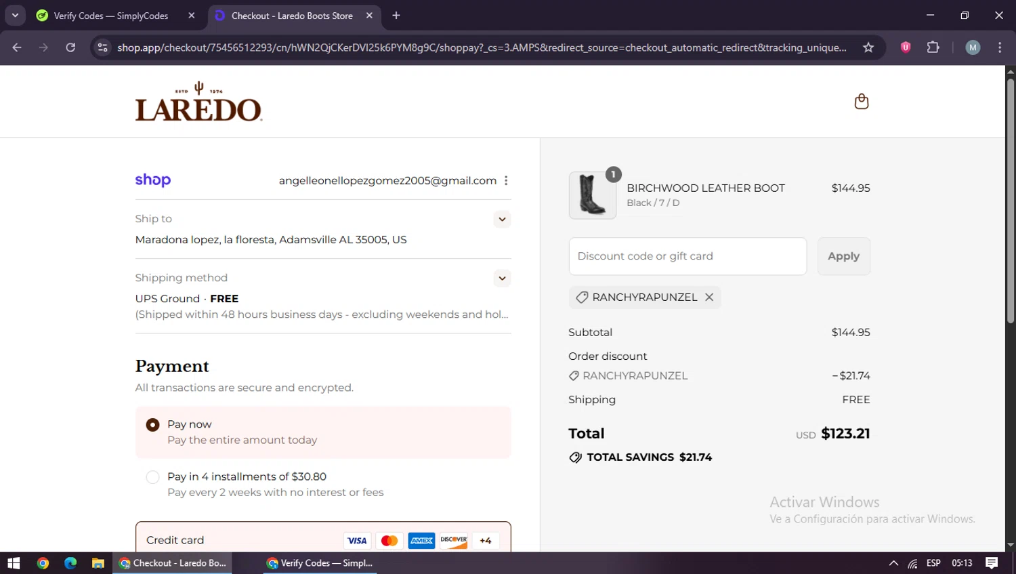
Task: Expand the Ship to address section
Action: (502, 219)
